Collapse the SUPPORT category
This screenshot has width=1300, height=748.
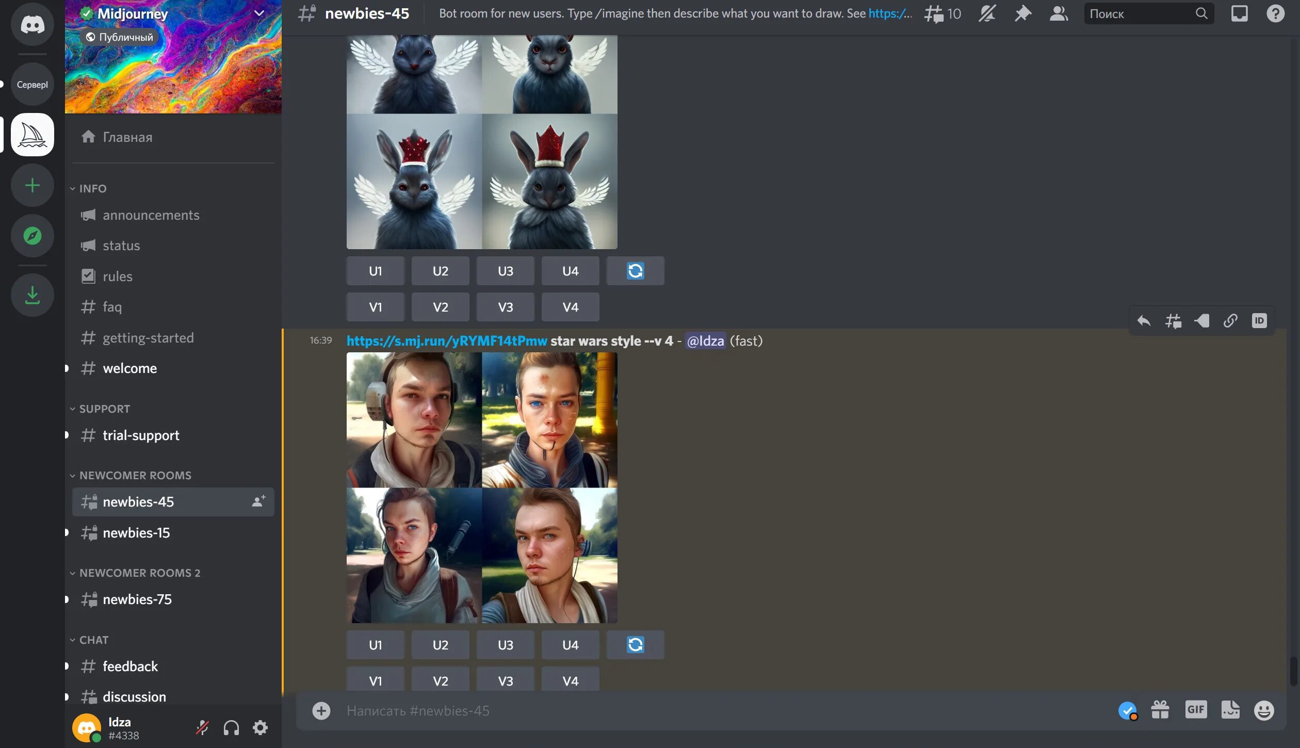coord(104,409)
